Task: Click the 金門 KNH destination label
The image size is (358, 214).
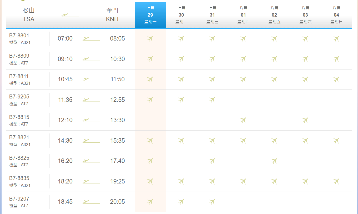Action: [x=112, y=15]
